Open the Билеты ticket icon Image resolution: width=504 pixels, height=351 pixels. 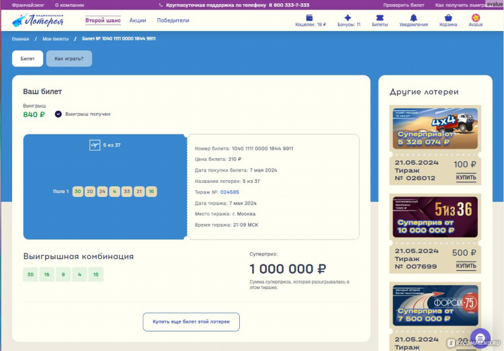380,17
